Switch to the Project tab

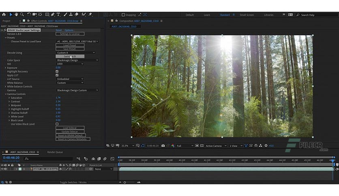point(6,21)
